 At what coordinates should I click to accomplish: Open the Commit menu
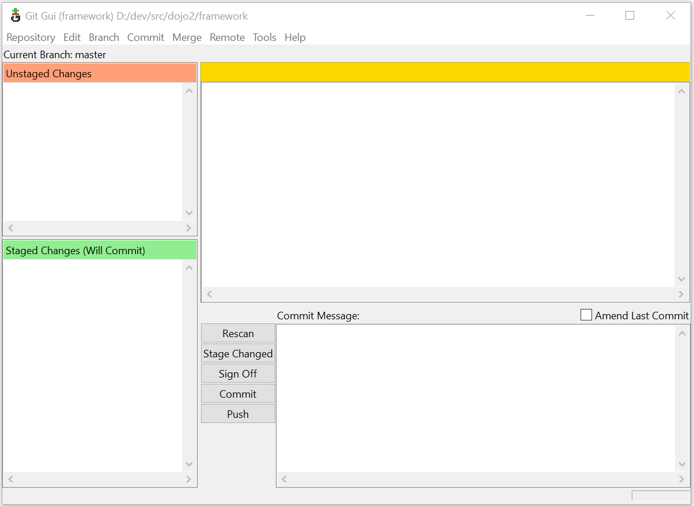[x=146, y=37]
